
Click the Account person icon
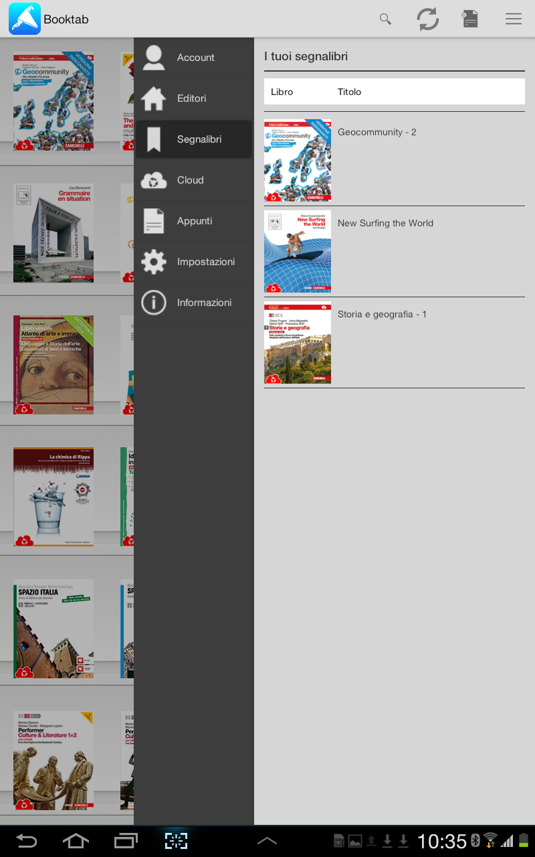pyautogui.click(x=154, y=58)
